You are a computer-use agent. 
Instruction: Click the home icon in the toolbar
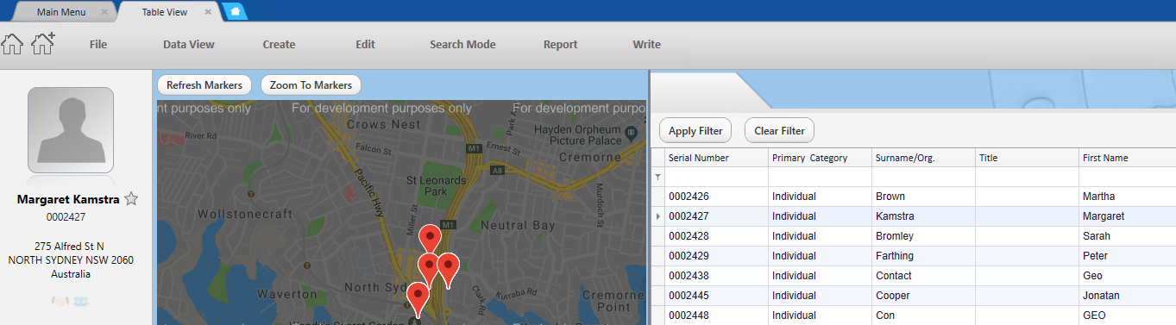(12, 44)
